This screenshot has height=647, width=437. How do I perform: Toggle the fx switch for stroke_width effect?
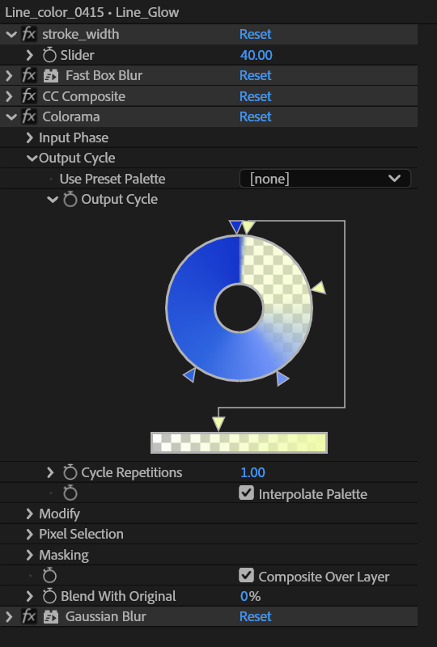pos(29,34)
